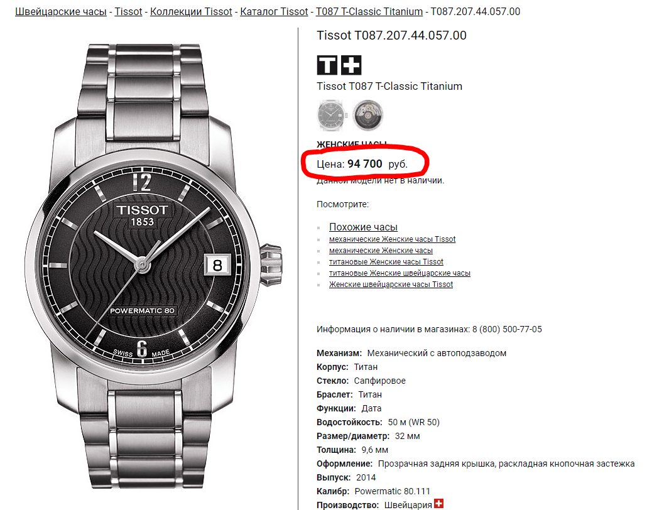Go to the Tissot breadcrumb link
The image size is (647, 510).
pyautogui.click(x=128, y=11)
